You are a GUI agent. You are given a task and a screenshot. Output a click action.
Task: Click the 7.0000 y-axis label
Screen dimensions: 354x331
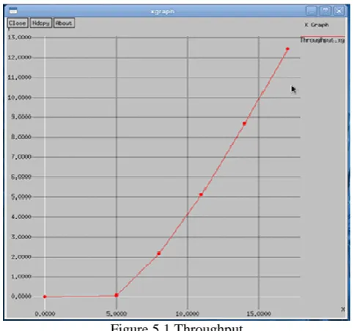pyautogui.click(x=21, y=157)
